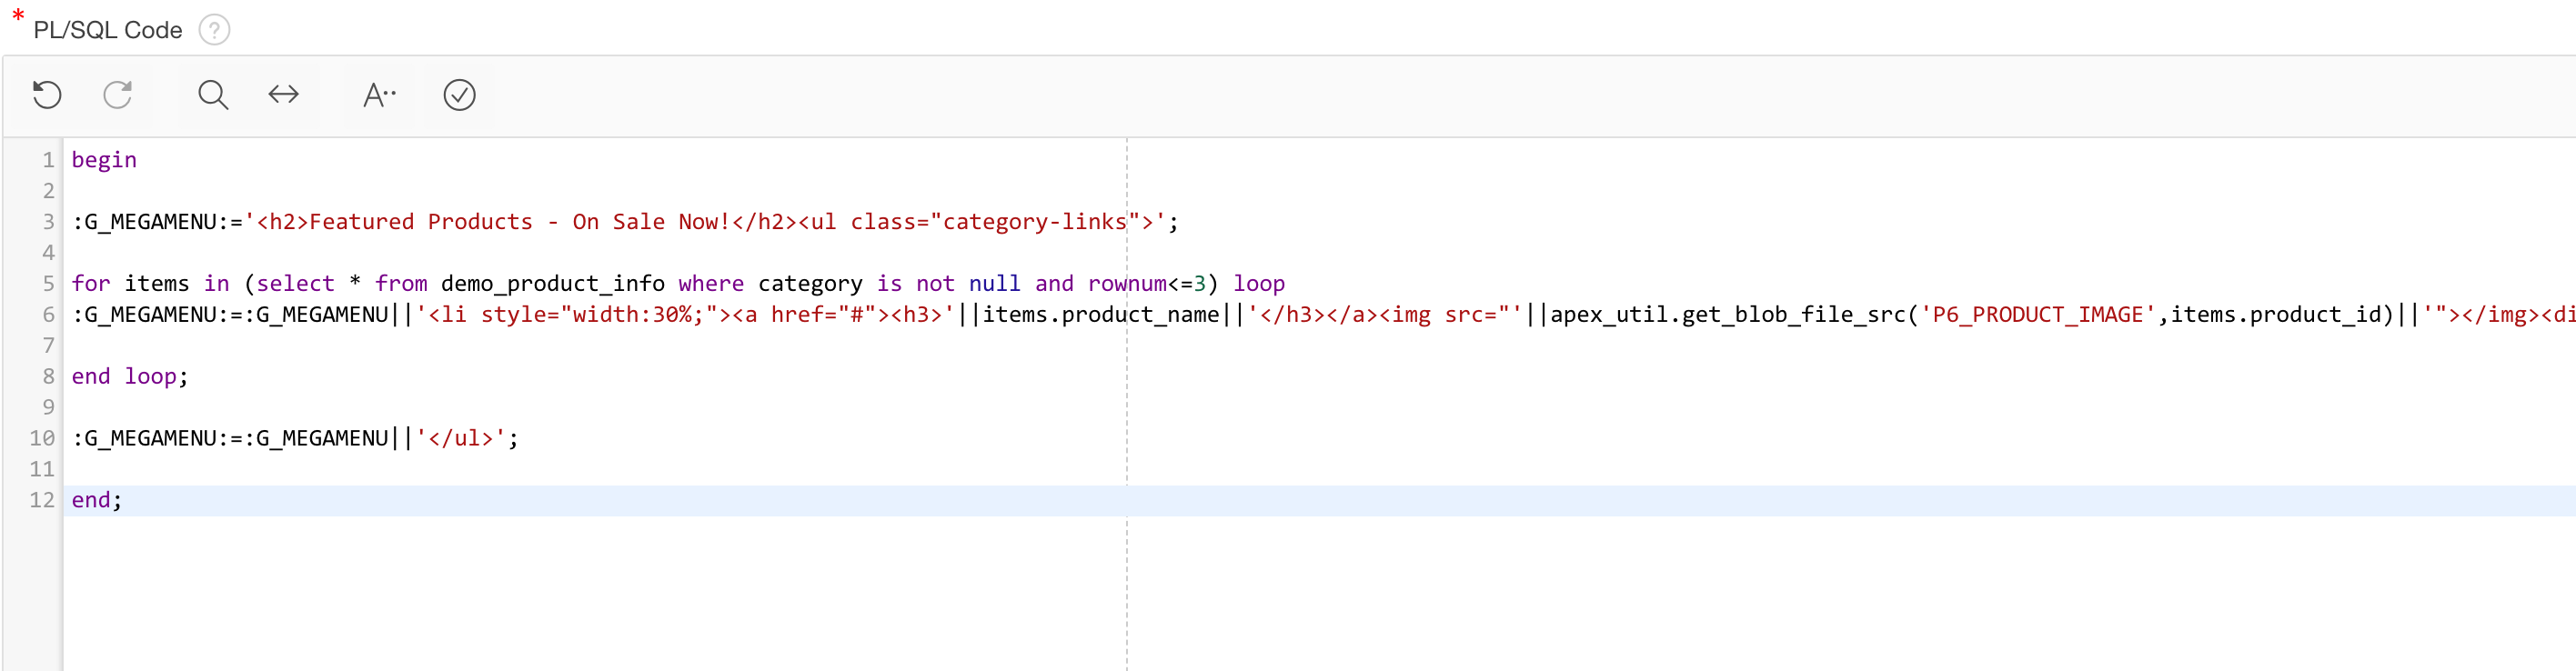The width and height of the screenshot is (2576, 671).
Task: Click 'where' keyword on line 5
Action: click(x=711, y=284)
